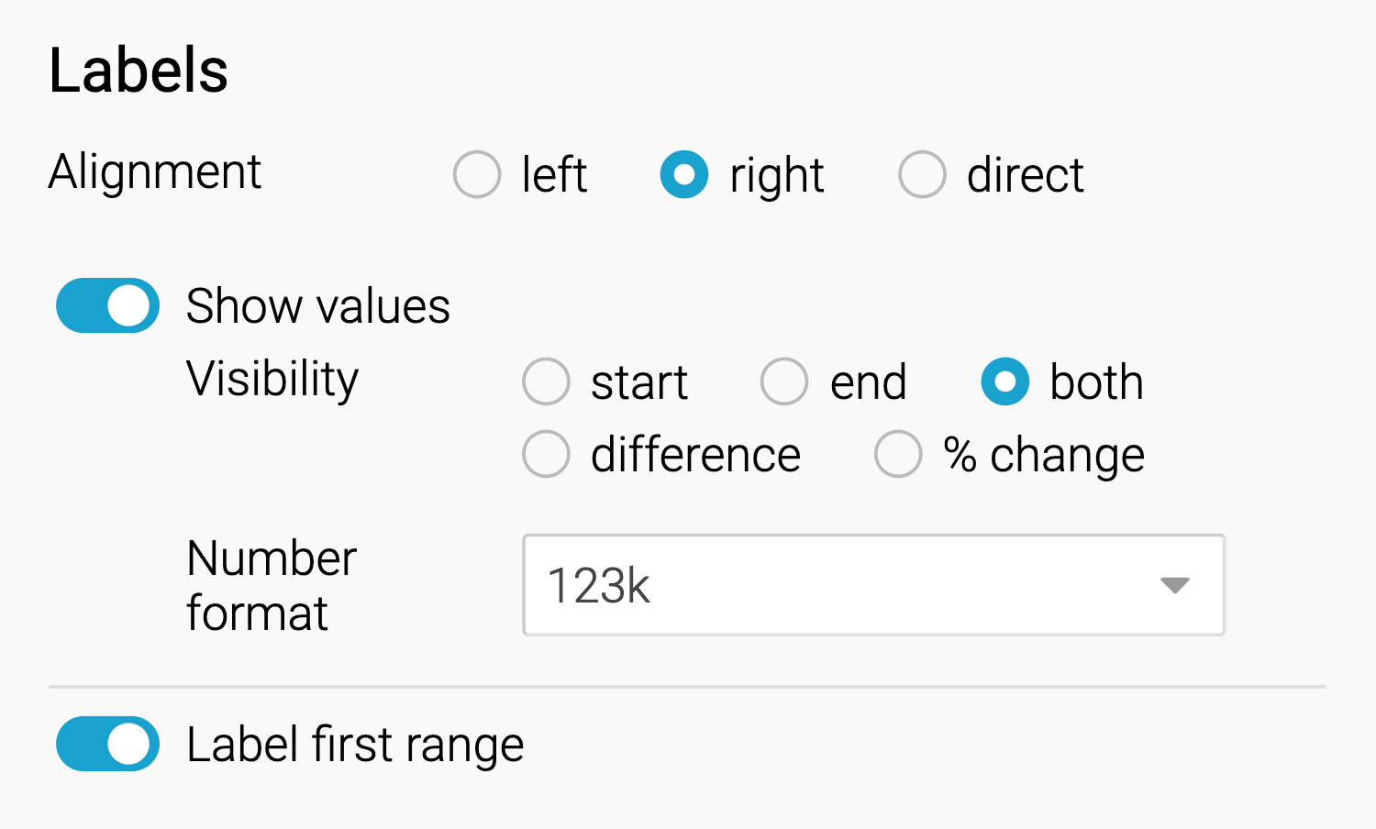Click the 'Show values' label text
The height and width of the screenshot is (829, 1376).
(317, 306)
